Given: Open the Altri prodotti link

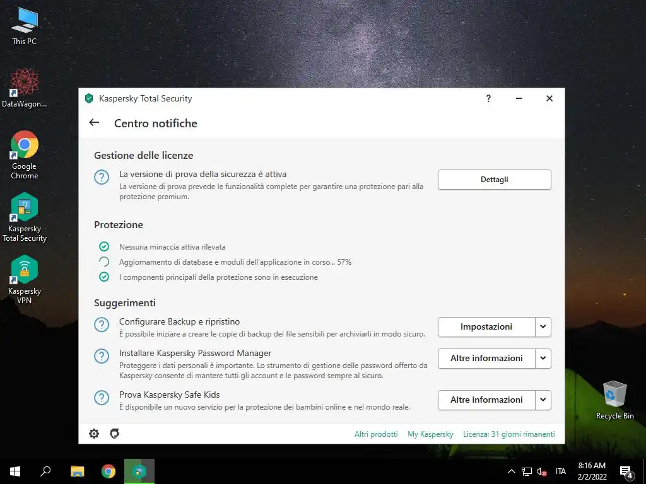Looking at the screenshot, I should tap(376, 434).
